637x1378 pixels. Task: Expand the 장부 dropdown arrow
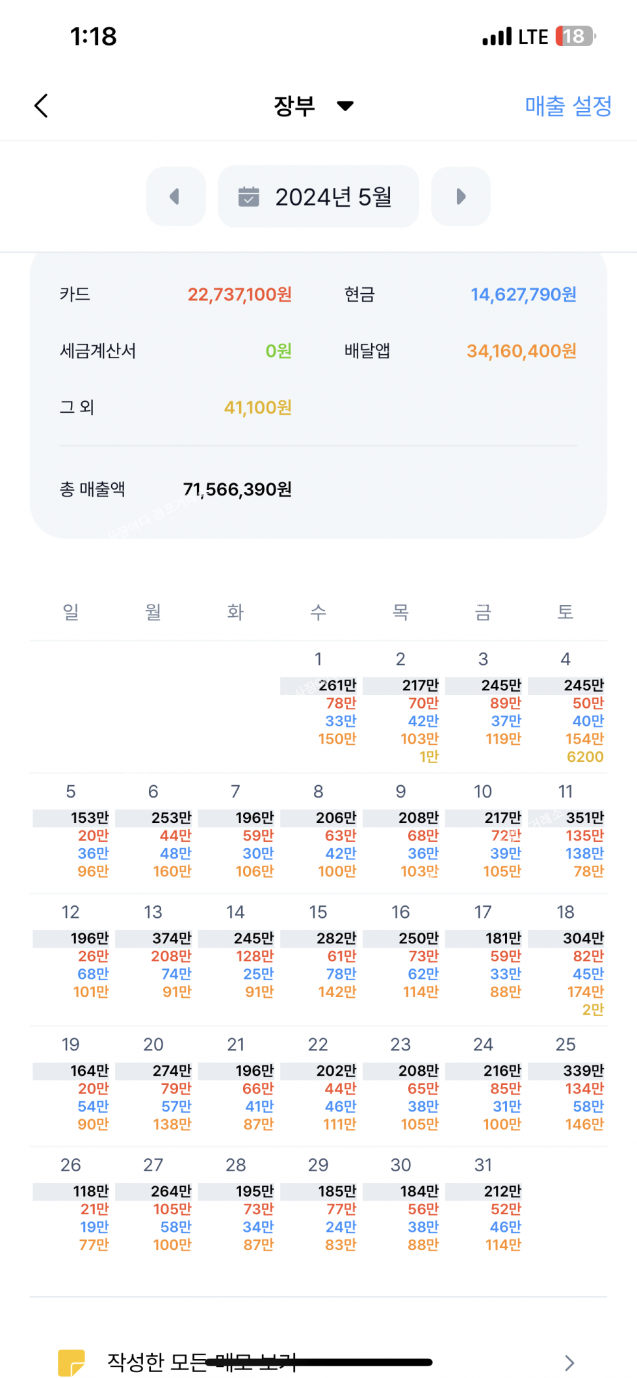[x=346, y=106]
